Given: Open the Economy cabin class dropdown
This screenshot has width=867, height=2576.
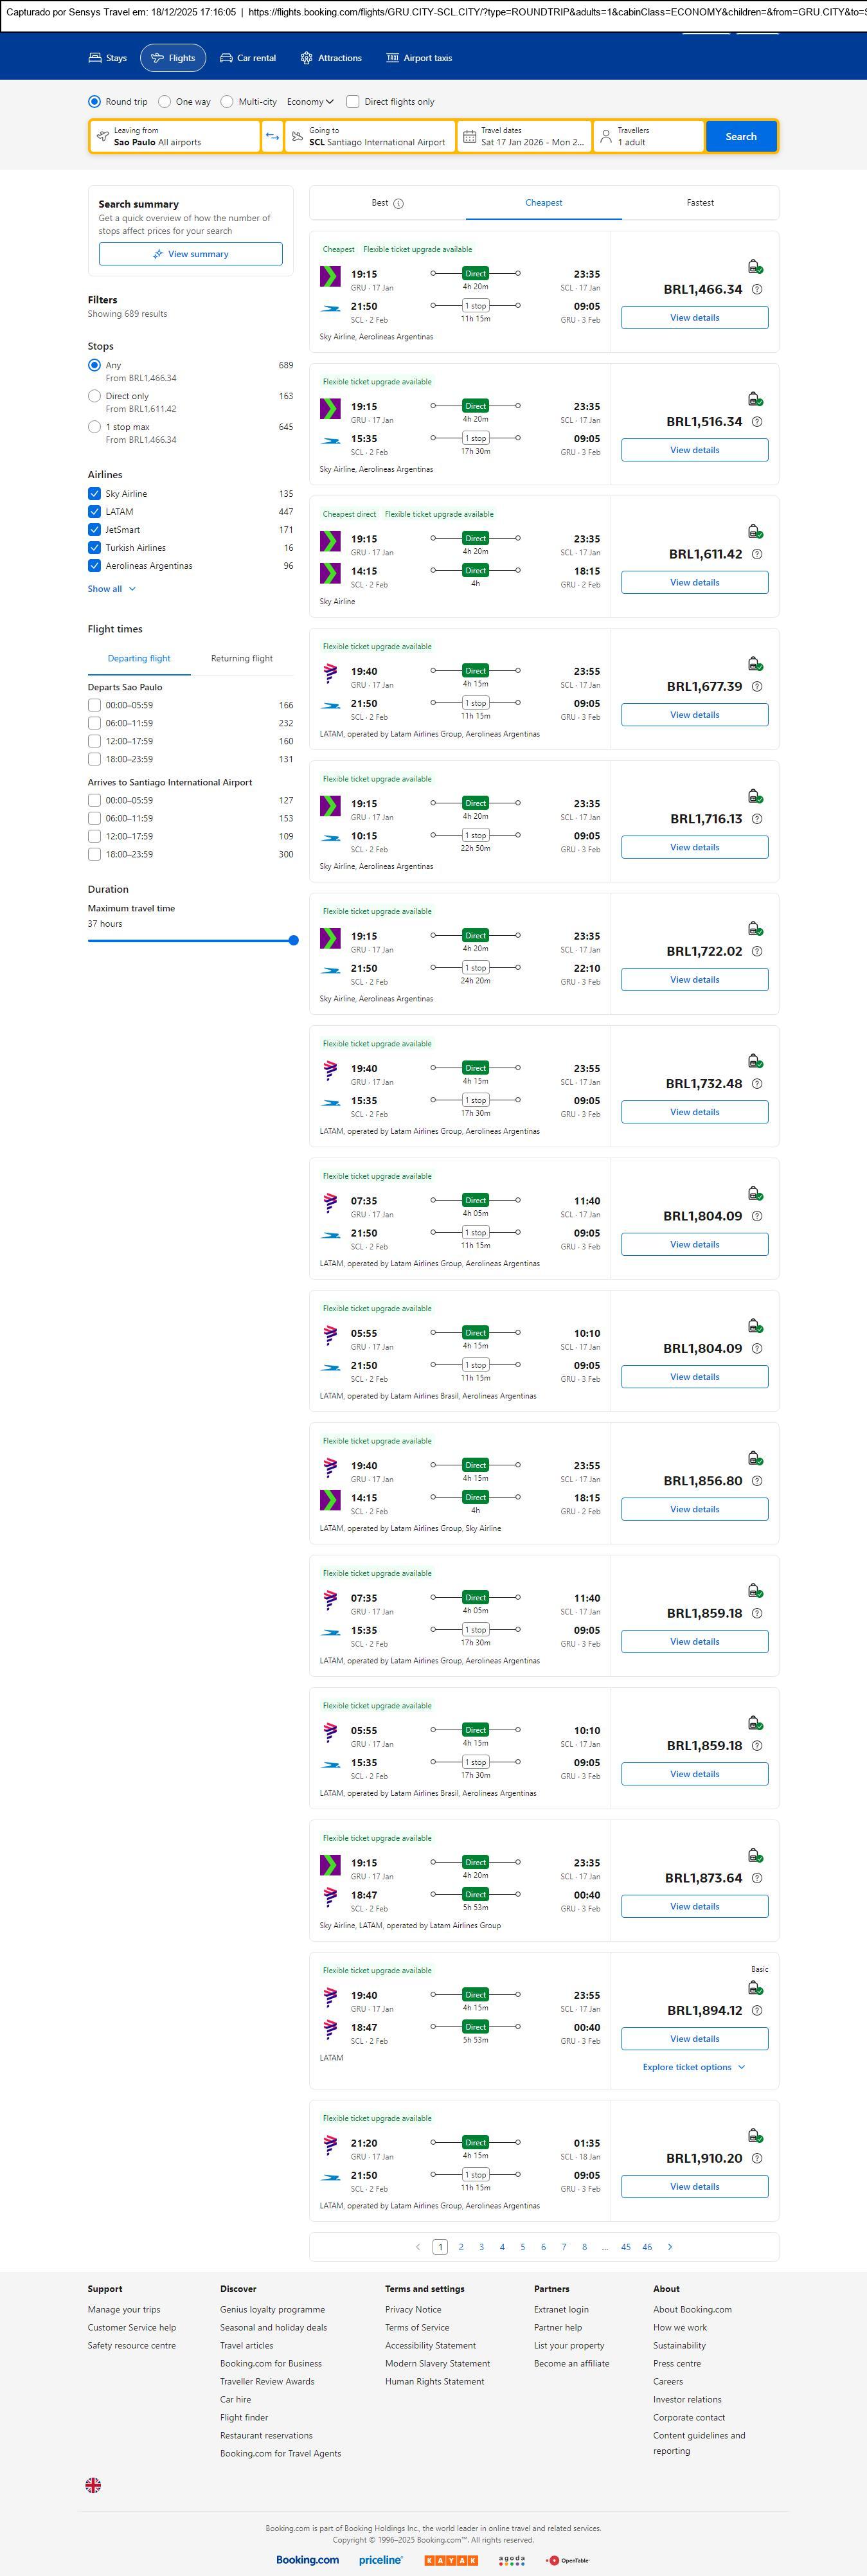Looking at the screenshot, I should [310, 102].
